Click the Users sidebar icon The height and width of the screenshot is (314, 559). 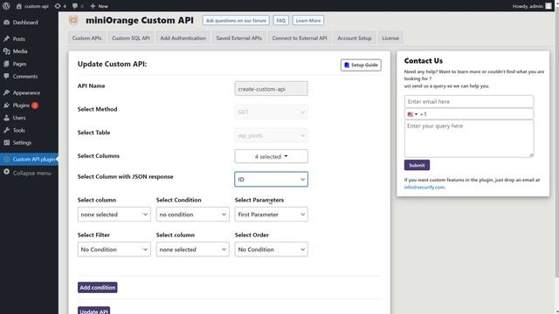click(6, 118)
